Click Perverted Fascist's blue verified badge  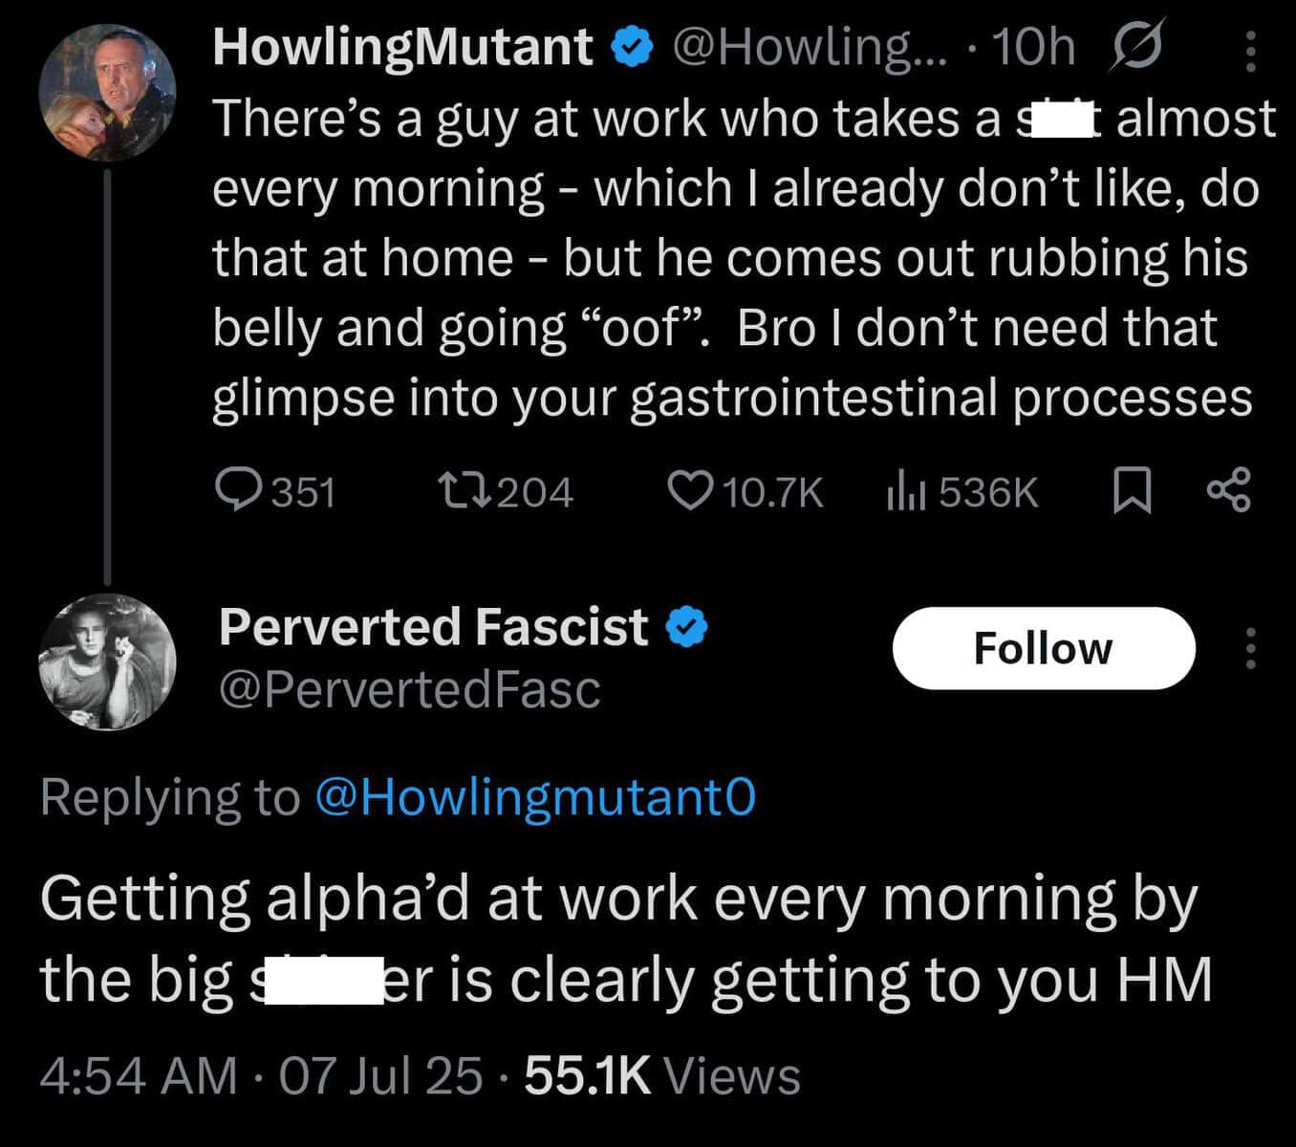pyautogui.click(x=686, y=628)
